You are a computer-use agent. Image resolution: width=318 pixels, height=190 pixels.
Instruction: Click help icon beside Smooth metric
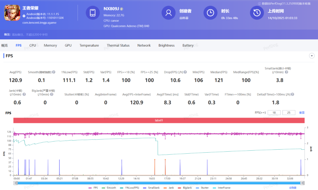coord(54,72)
